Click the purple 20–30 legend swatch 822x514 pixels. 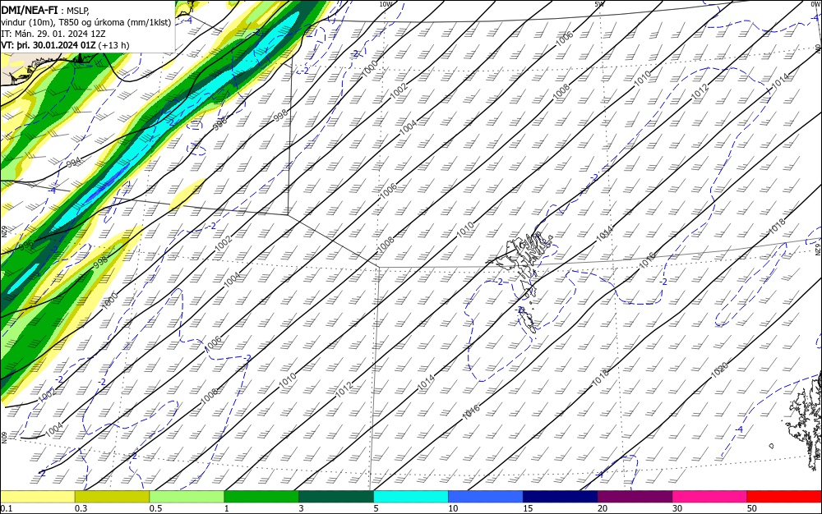(635, 497)
